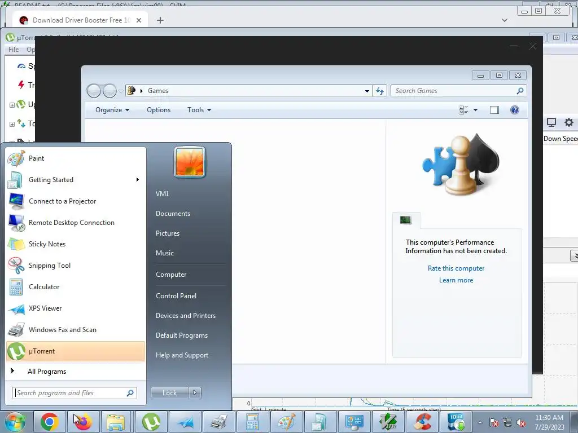578x433 pixels.
Task: Open view options dropdown arrow
Action: 475,110
